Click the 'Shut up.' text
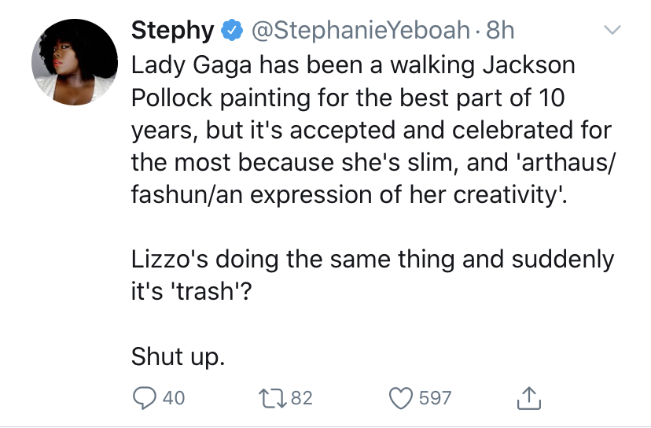Screen dimensions: 651x428 [178, 357]
